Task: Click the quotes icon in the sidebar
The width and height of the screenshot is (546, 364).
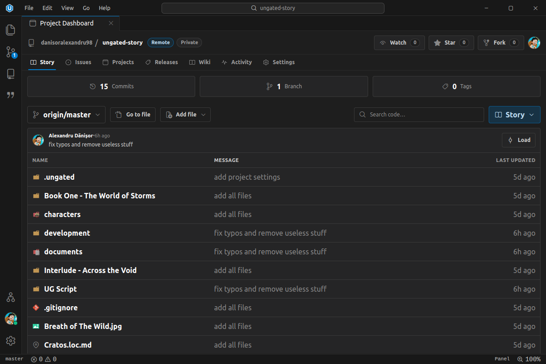Action: (10, 95)
